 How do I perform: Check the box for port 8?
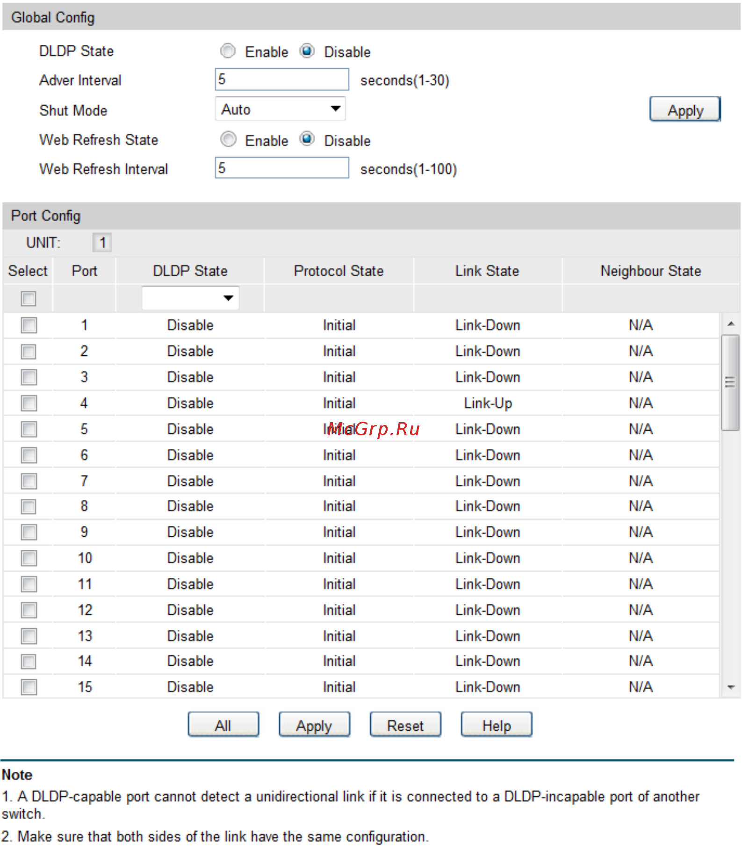point(29,506)
